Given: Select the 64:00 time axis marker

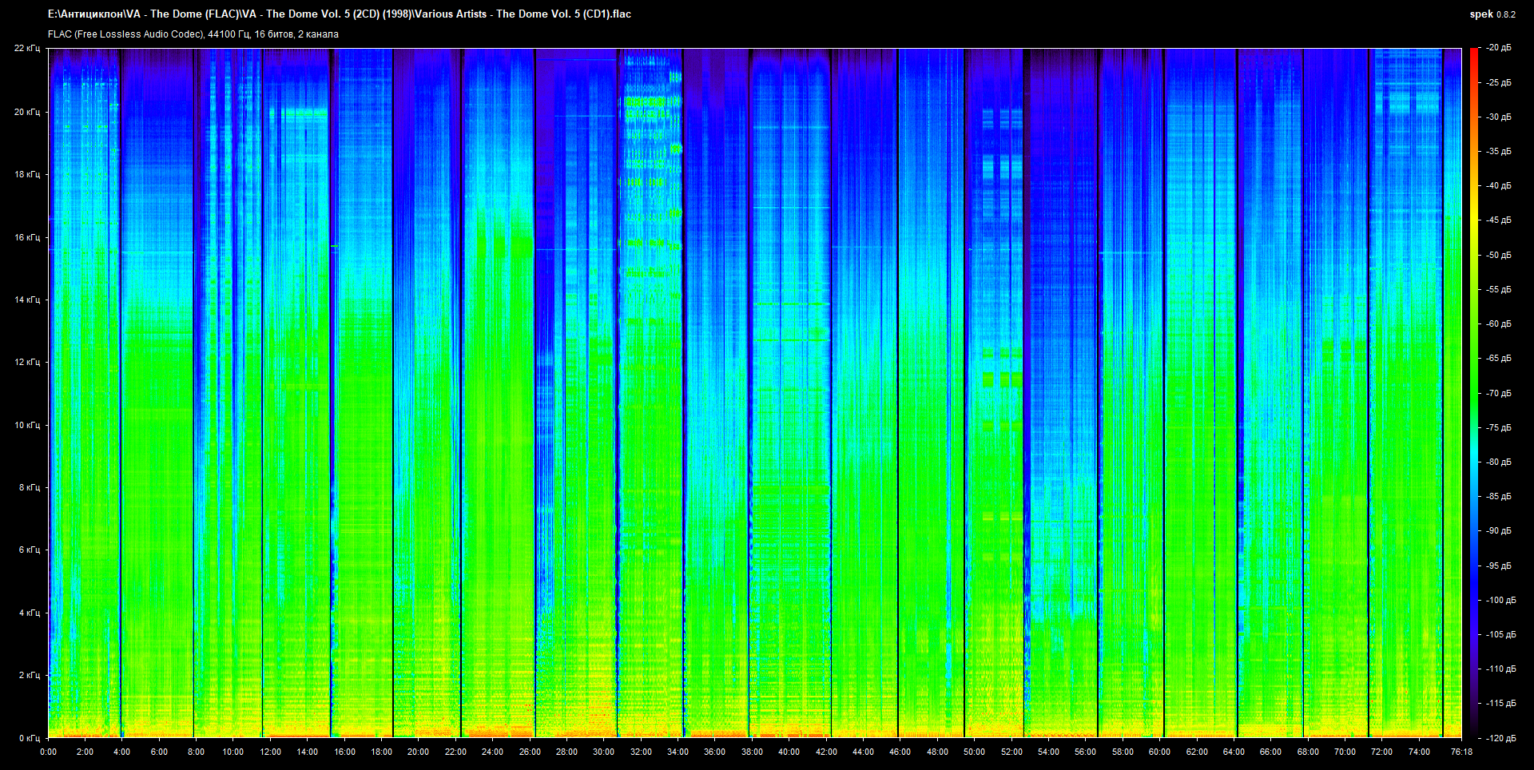Looking at the screenshot, I should 1234,752.
